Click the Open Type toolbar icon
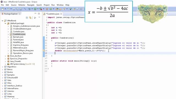 [57, 9]
